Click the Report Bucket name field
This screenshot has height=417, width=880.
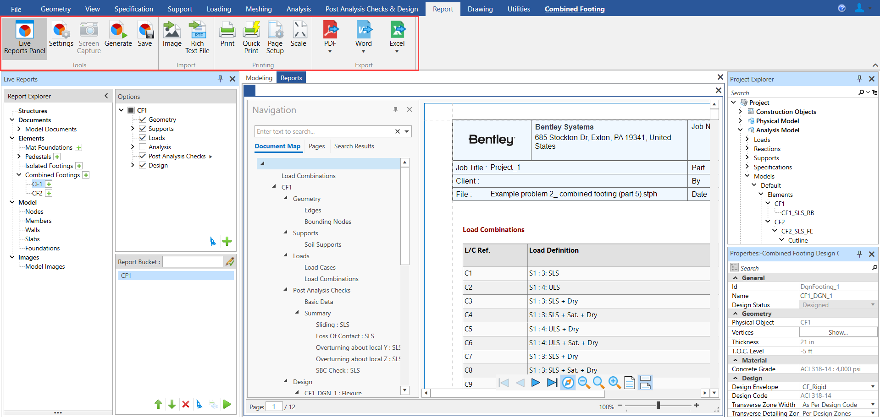click(193, 262)
